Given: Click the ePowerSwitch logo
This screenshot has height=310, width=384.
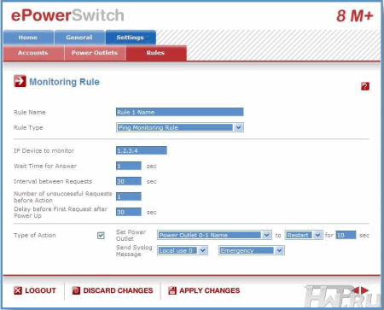Looking at the screenshot, I should click(x=67, y=15).
